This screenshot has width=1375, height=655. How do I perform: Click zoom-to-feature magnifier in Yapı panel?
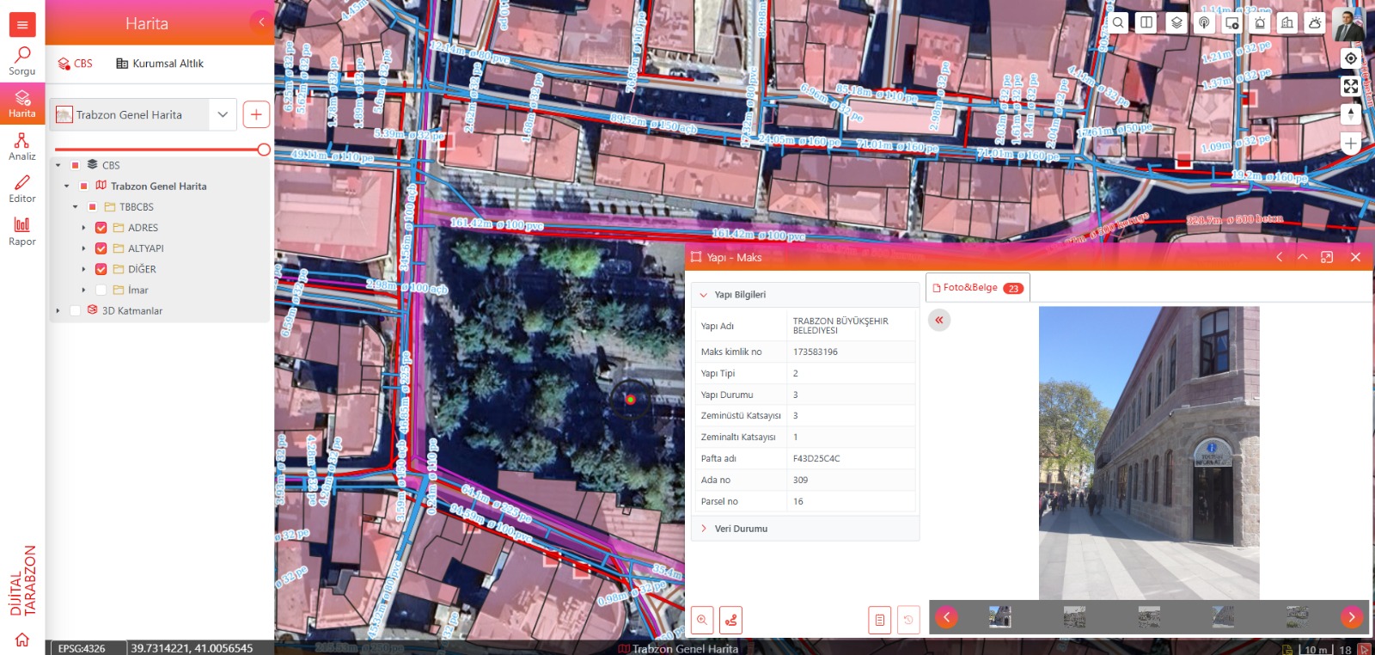click(702, 620)
